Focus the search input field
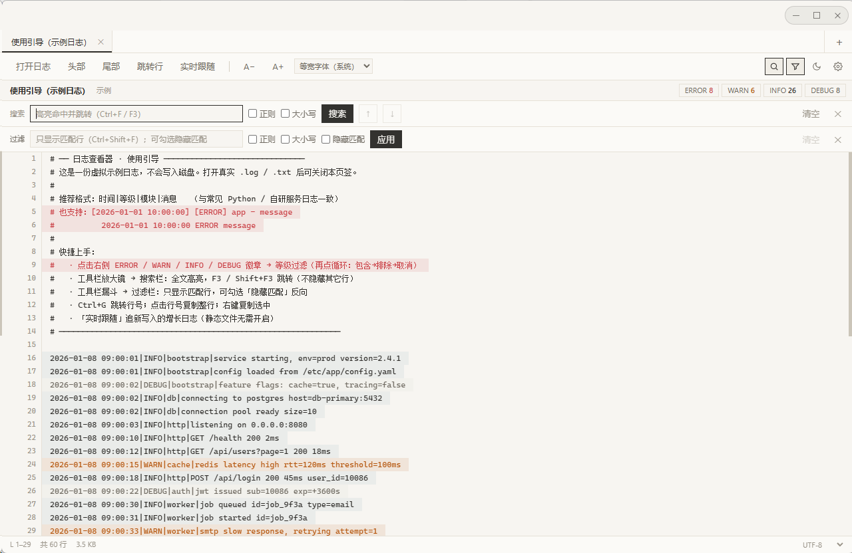Image resolution: width=852 pixels, height=553 pixels. pyautogui.click(x=136, y=114)
